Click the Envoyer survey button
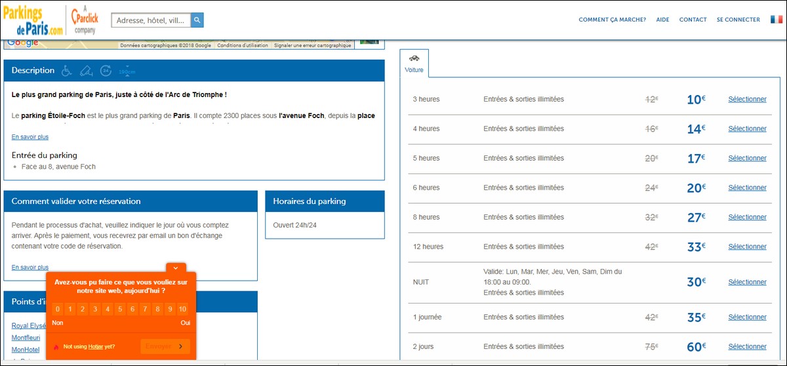The height and width of the screenshot is (366, 787). [165, 346]
